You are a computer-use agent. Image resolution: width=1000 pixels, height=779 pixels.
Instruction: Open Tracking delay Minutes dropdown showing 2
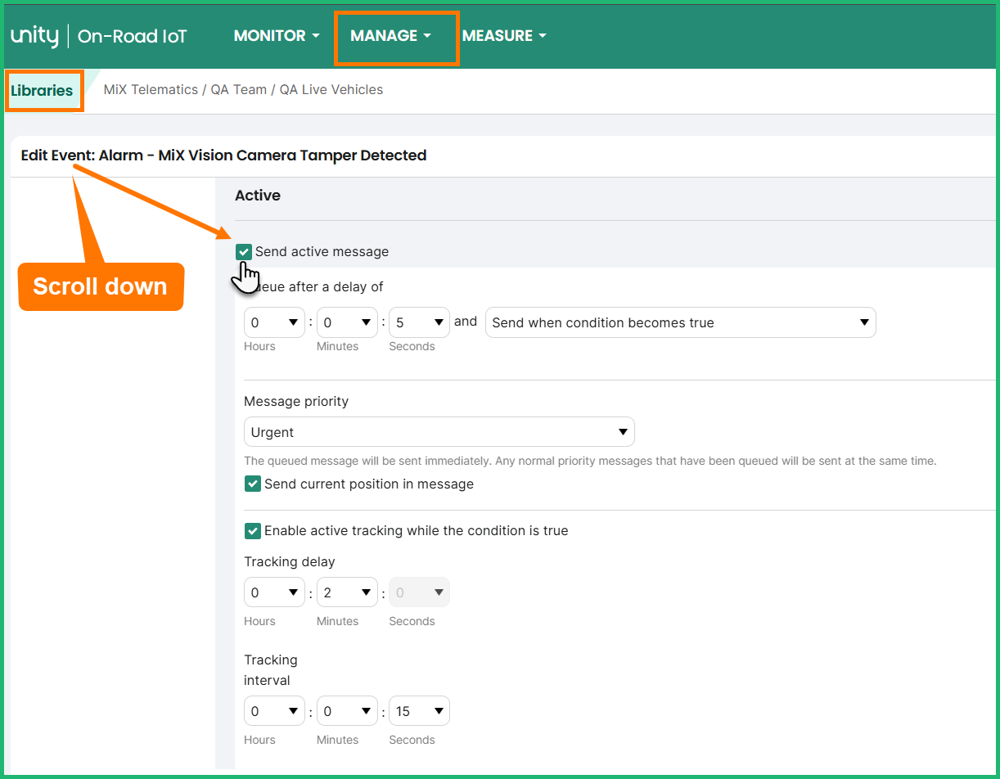tap(347, 592)
